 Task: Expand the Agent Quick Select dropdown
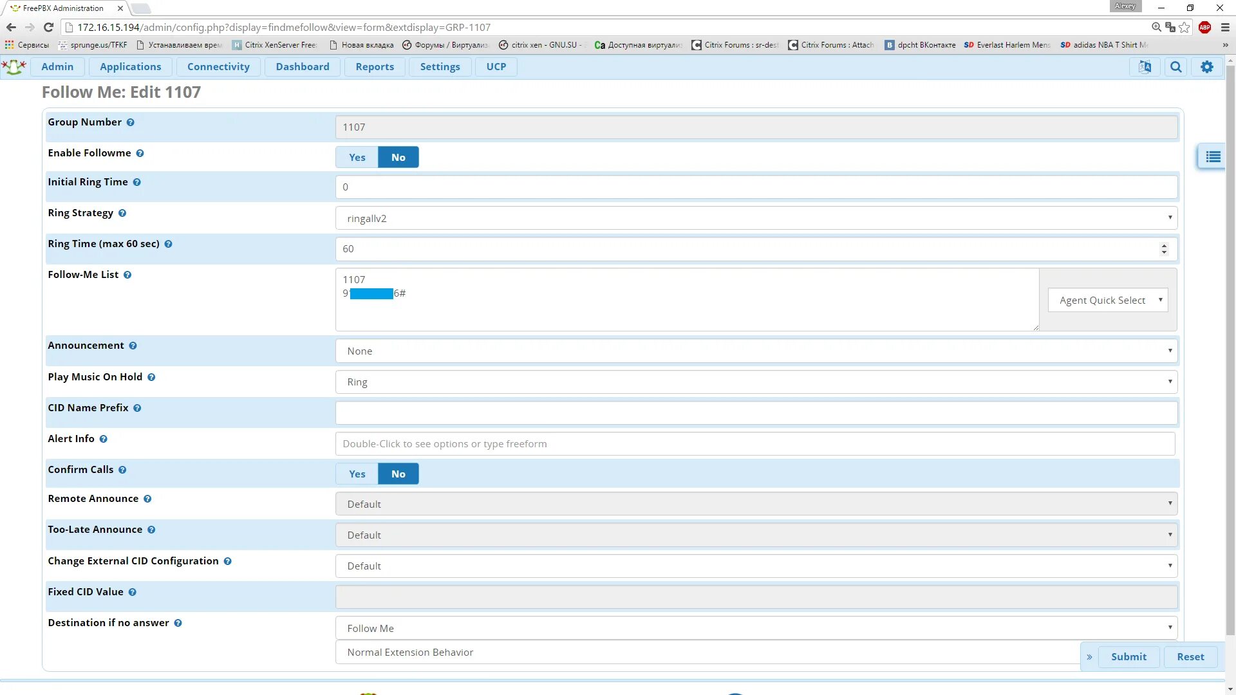pos(1107,300)
